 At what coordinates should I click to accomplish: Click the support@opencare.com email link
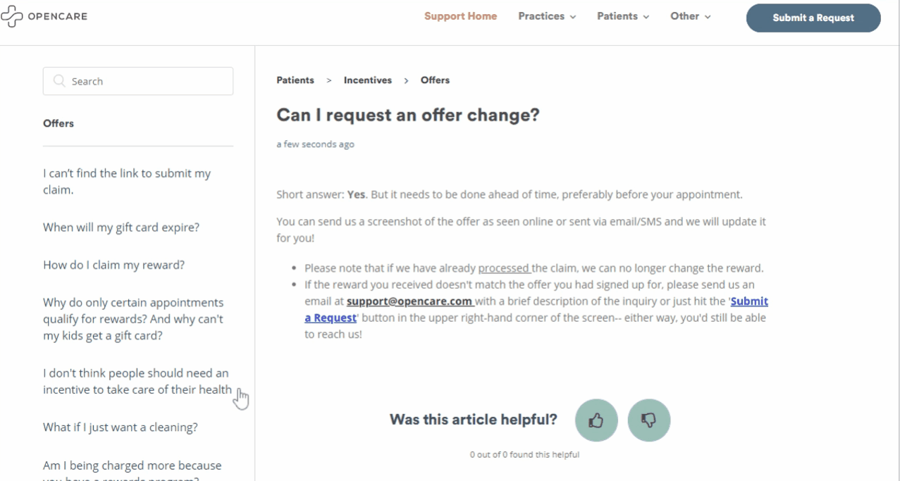coord(409,301)
